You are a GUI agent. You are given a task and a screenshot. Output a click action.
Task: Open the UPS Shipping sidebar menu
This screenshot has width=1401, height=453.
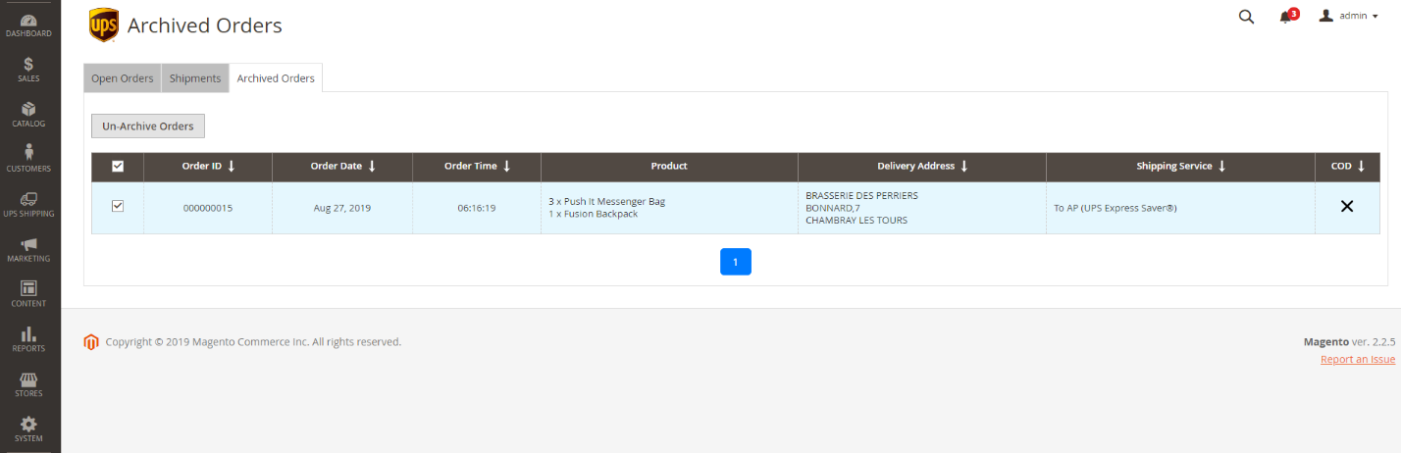(28, 205)
